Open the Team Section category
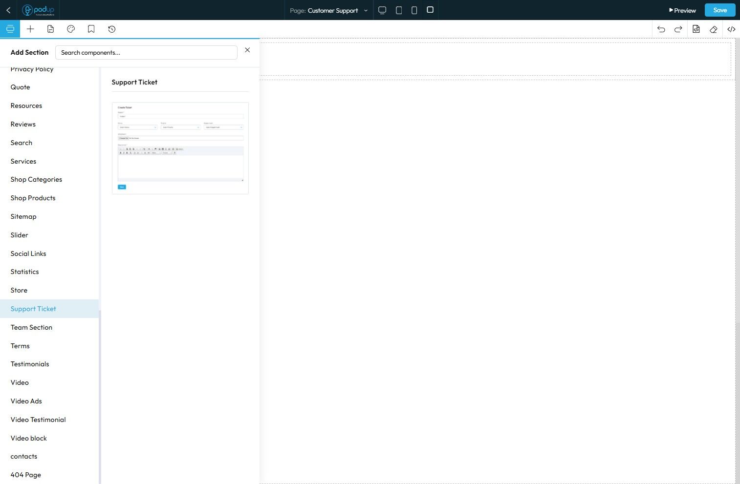The image size is (740, 484). coord(31,327)
